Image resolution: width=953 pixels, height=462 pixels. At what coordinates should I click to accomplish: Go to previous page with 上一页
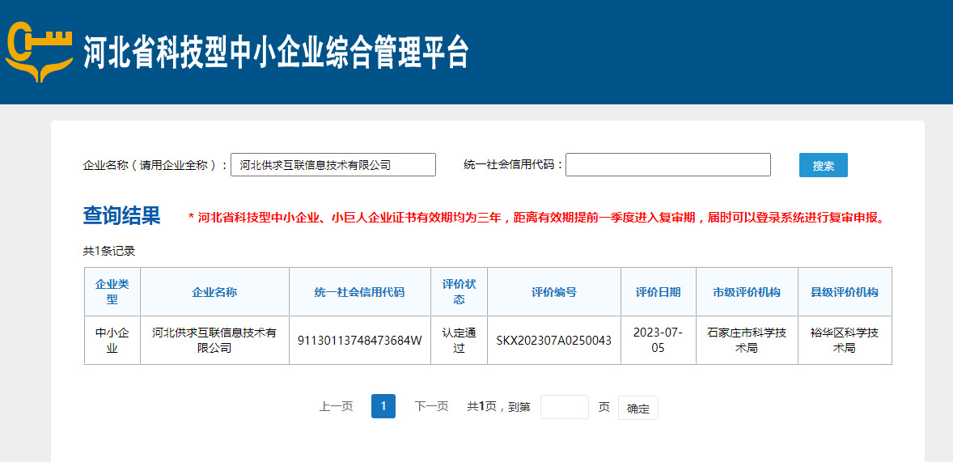(x=336, y=407)
